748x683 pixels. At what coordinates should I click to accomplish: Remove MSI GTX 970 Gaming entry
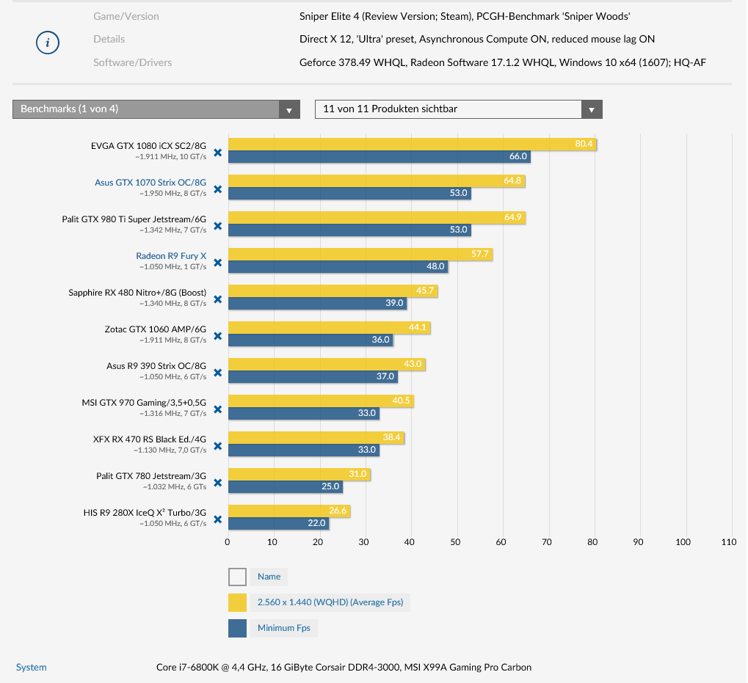pos(217,409)
